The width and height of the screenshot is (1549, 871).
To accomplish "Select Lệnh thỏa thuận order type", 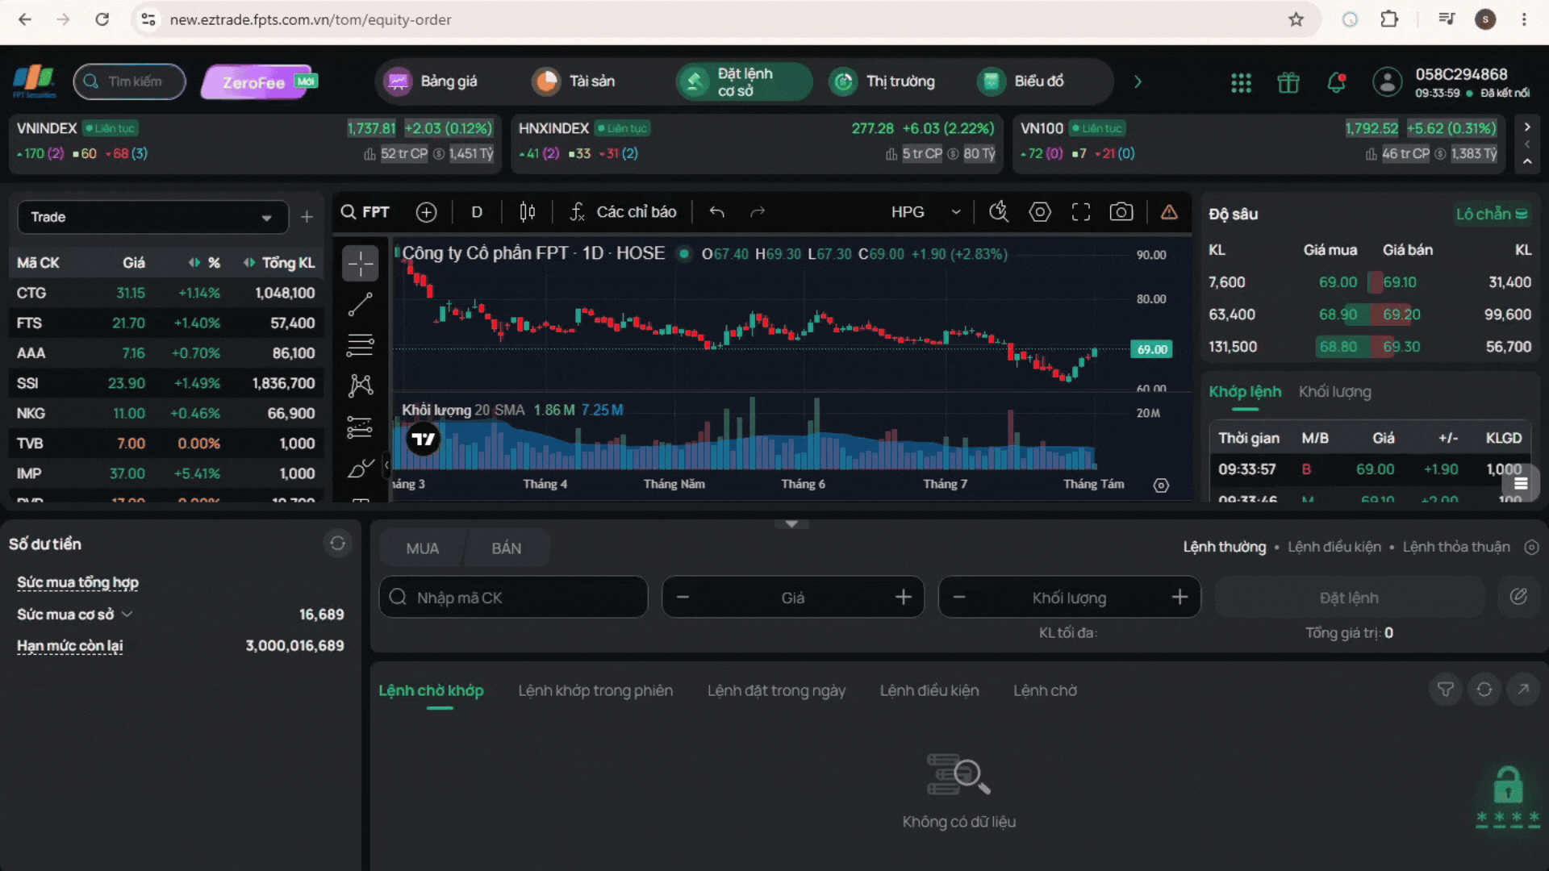I will pyautogui.click(x=1456, y=548).
